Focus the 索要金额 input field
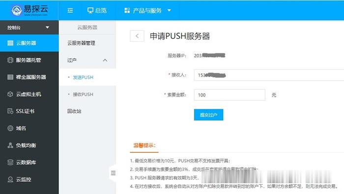Viewport: 344px width, 194px height. click(229, 95)
